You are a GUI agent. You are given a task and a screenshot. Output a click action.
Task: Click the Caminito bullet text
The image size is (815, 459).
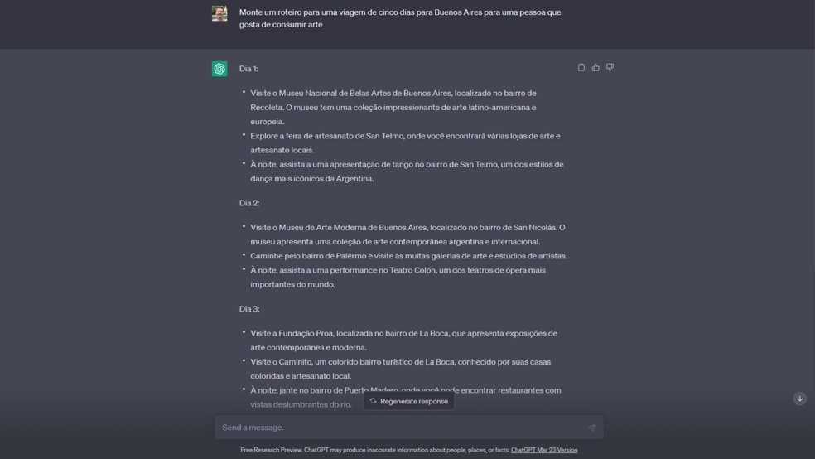pyautogui.click(x=400, y=369)
